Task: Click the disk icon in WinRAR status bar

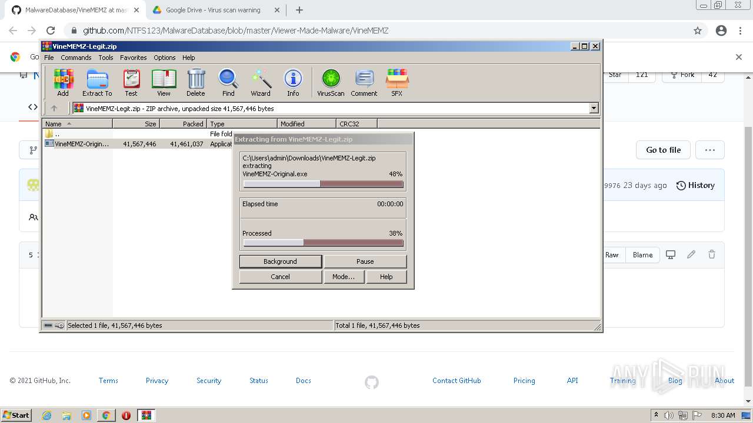Action: click(x=48, y=325)
